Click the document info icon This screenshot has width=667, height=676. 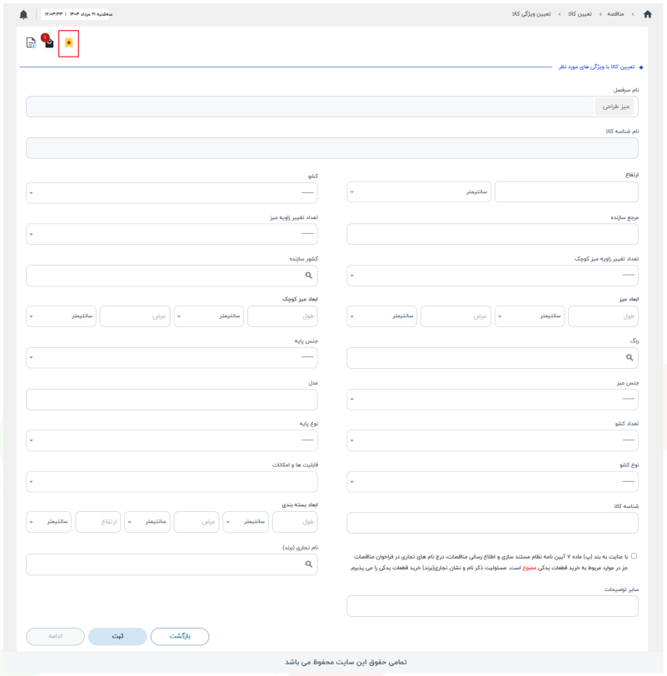point(31,42)
